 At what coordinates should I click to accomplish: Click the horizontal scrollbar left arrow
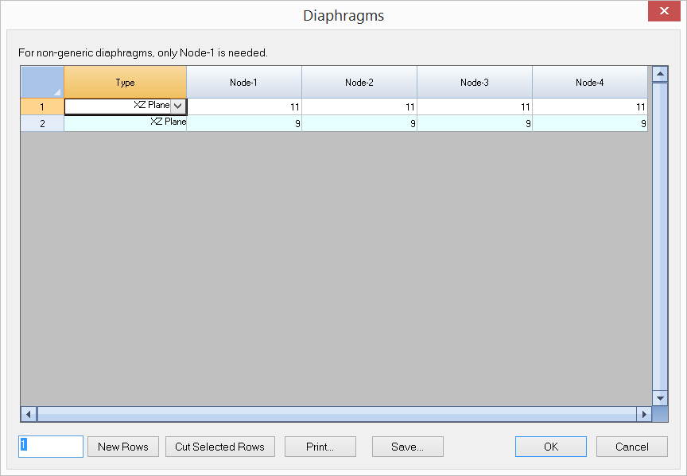pyautogui.click(x=29, y=414)
